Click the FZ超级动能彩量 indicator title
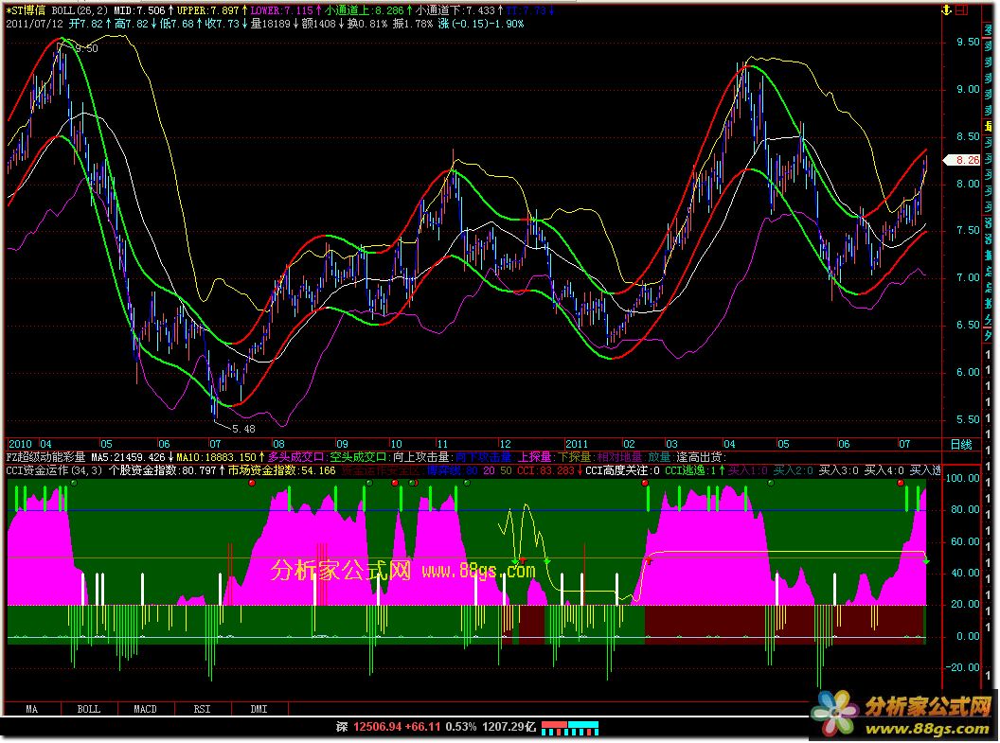The image size is (1000, 743). coord(45,457)
